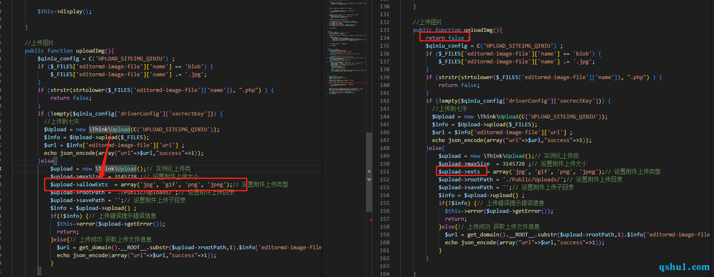Click '$upload->exts' on line 151
This screenshot has height=277, width=714.
pos(459,171)
